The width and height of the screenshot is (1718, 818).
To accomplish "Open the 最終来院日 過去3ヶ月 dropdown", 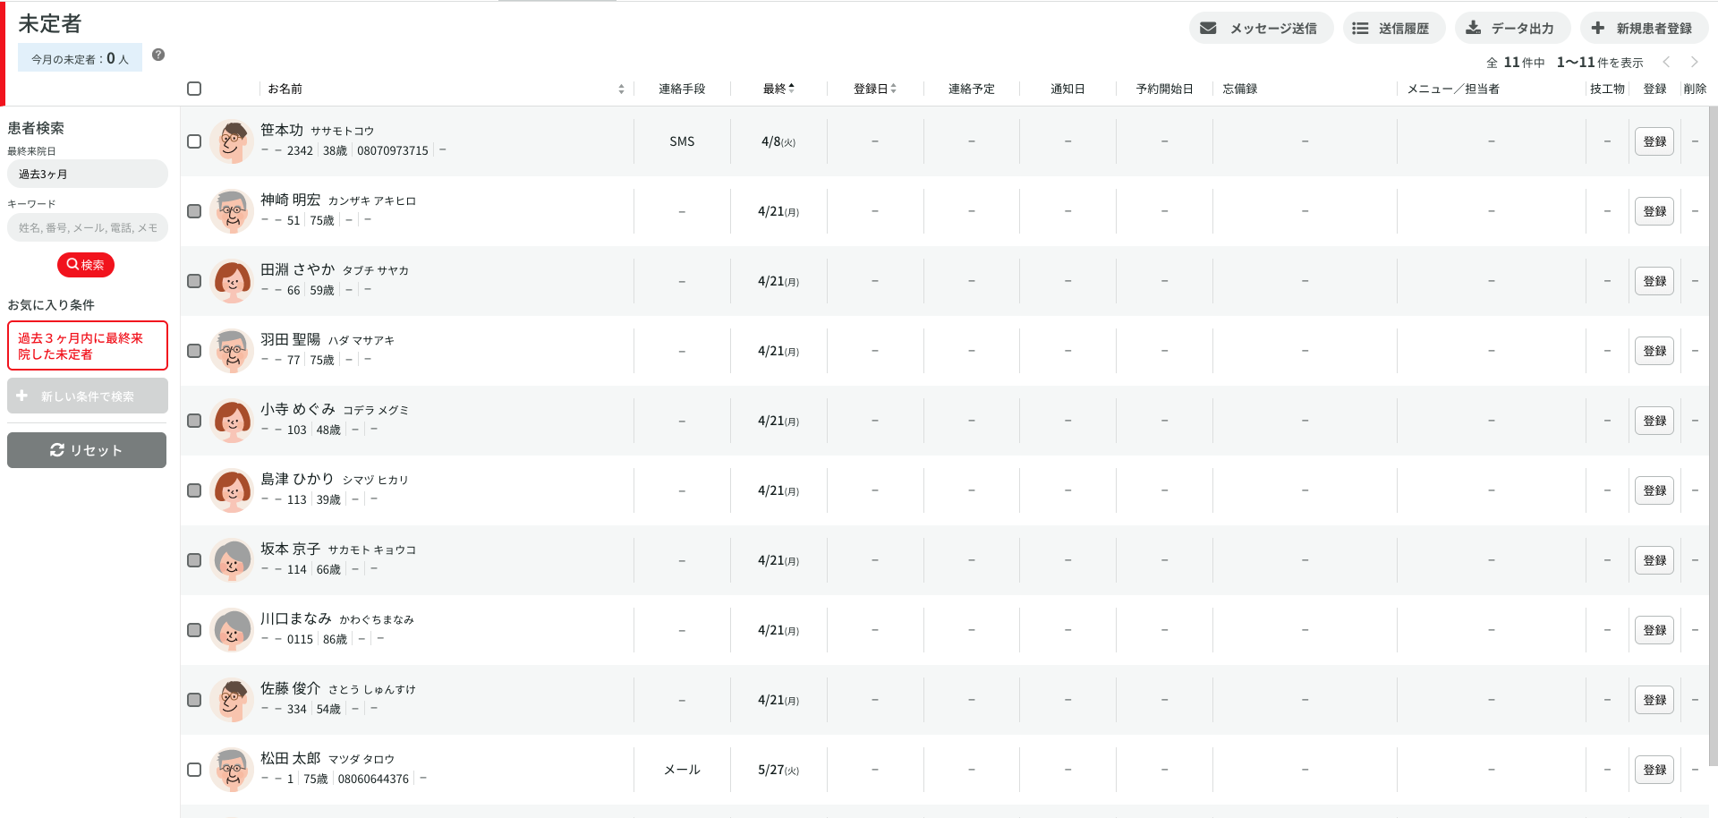I will click(x=87, y=175).
